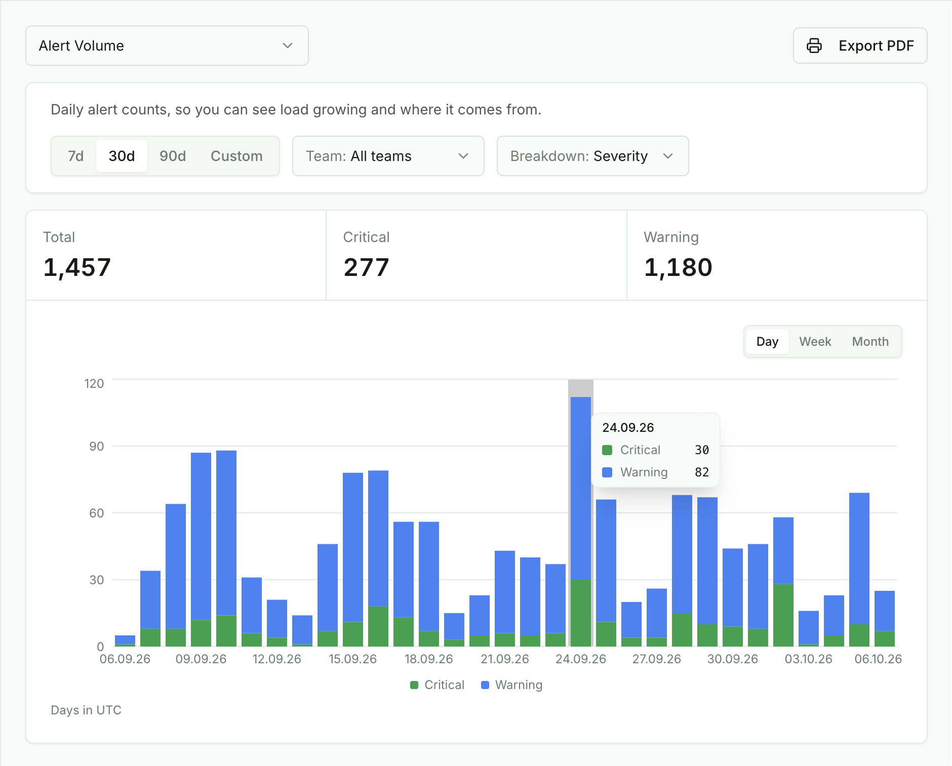The width and height of the screenshot is (952, 766).
Task: Click the green Critical legend swatch
Action: click(x=414, y=685)
